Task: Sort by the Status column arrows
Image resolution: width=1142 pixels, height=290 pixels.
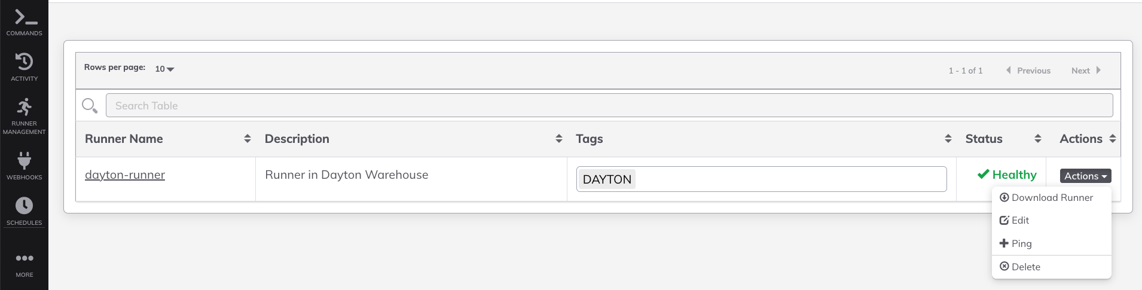Action: pyautogui.click(x=1038, y=139)
